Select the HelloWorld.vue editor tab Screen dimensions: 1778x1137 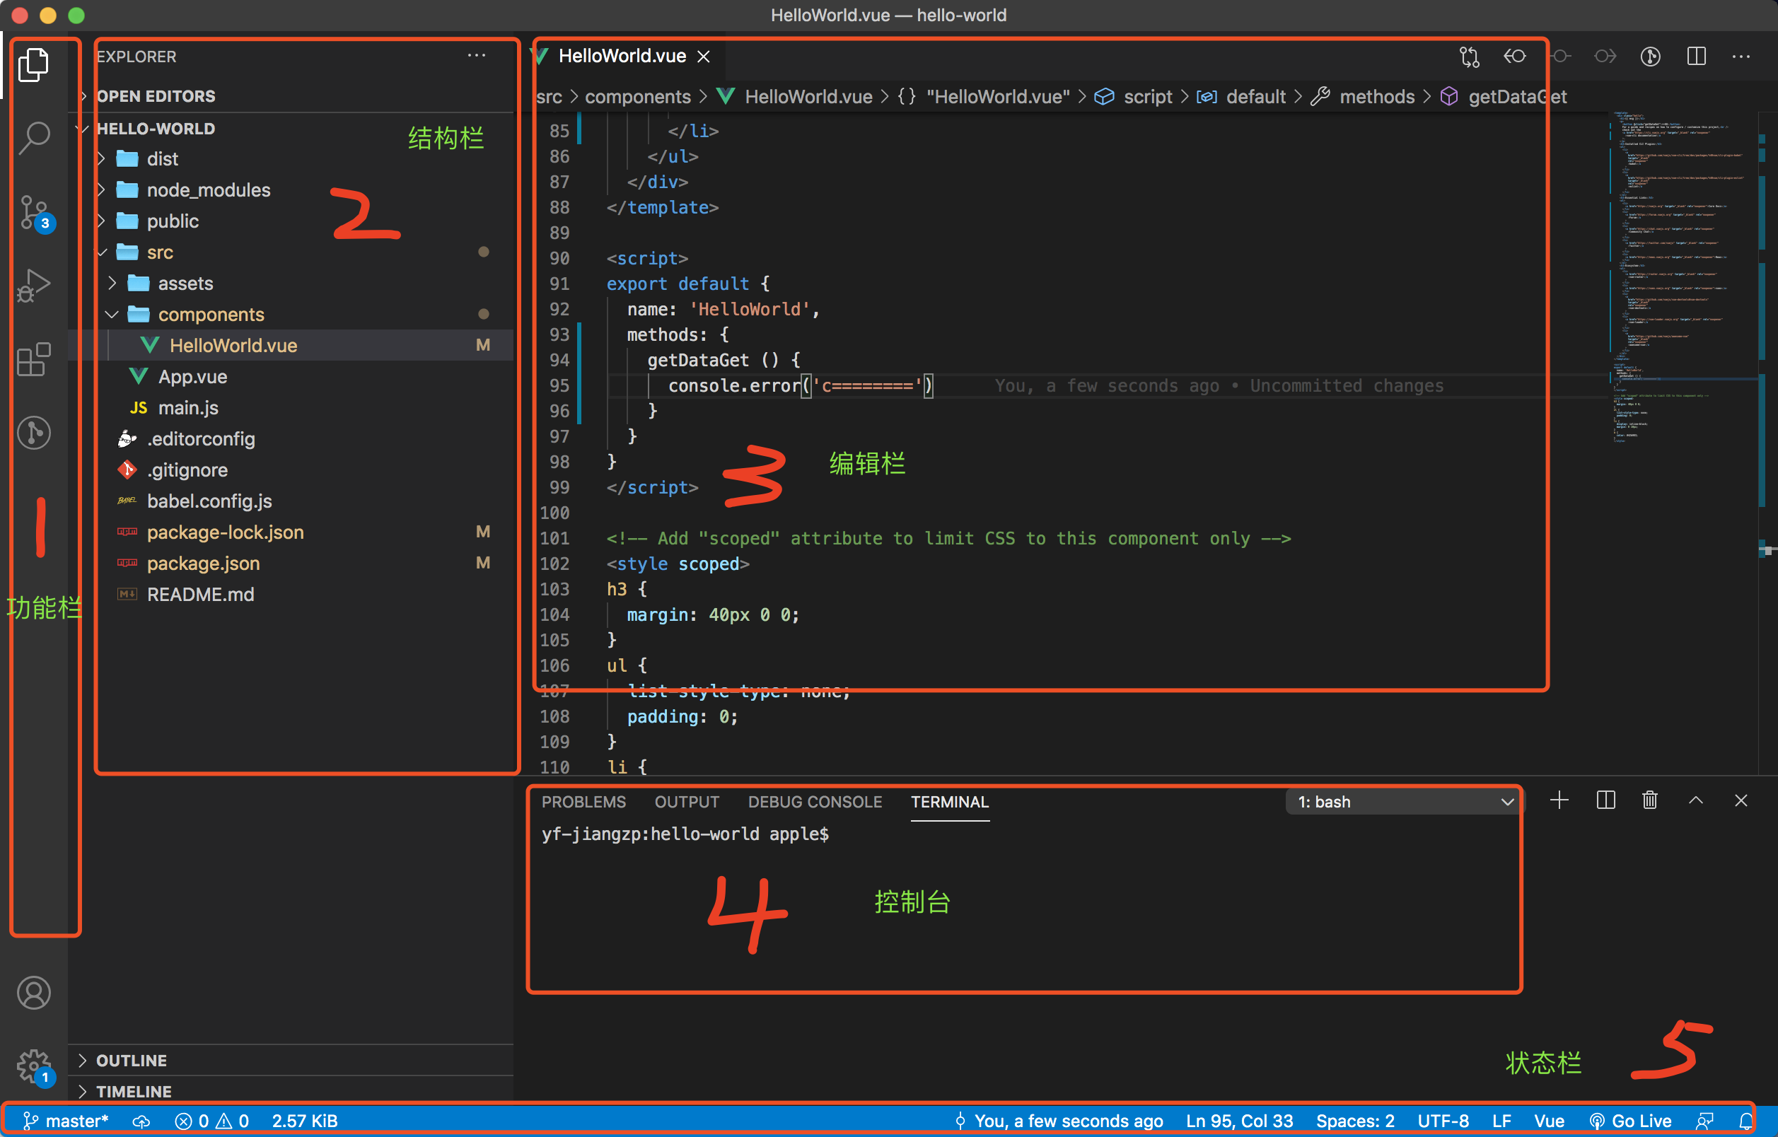622,57
